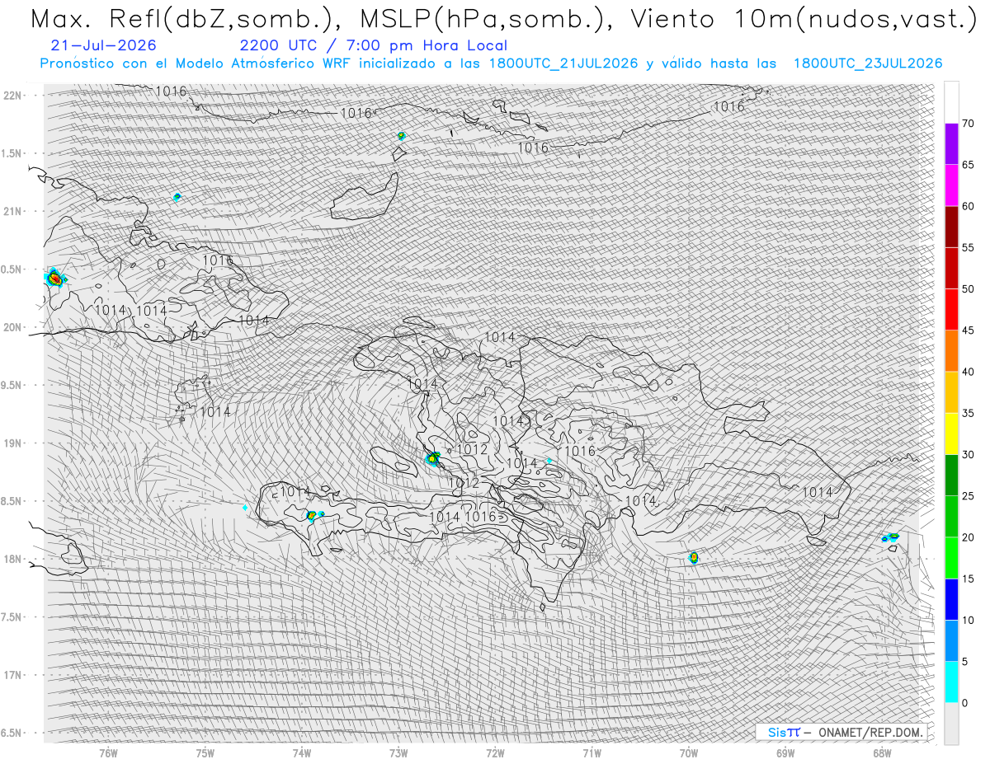Click the '76W' longitude label

tap(108, 752)
